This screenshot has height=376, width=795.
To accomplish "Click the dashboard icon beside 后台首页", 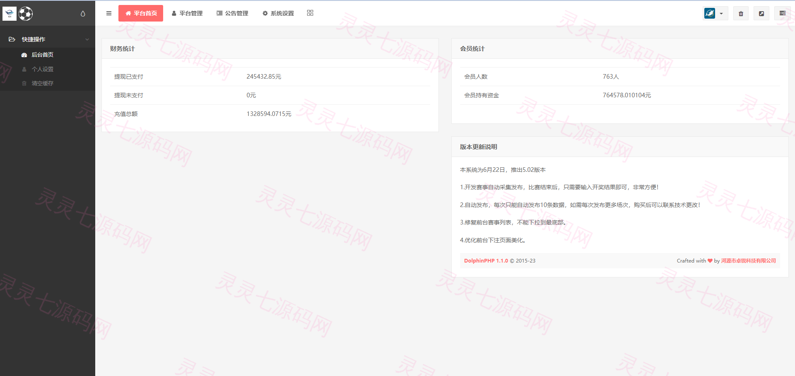I will point(24,55).
